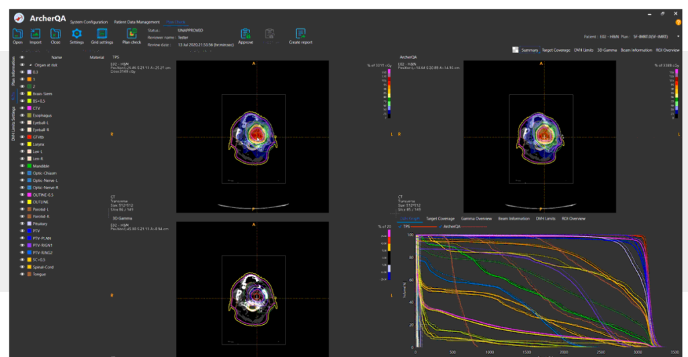Switch to the top Summary tab

pyautogui.click(x=529, y=50)
